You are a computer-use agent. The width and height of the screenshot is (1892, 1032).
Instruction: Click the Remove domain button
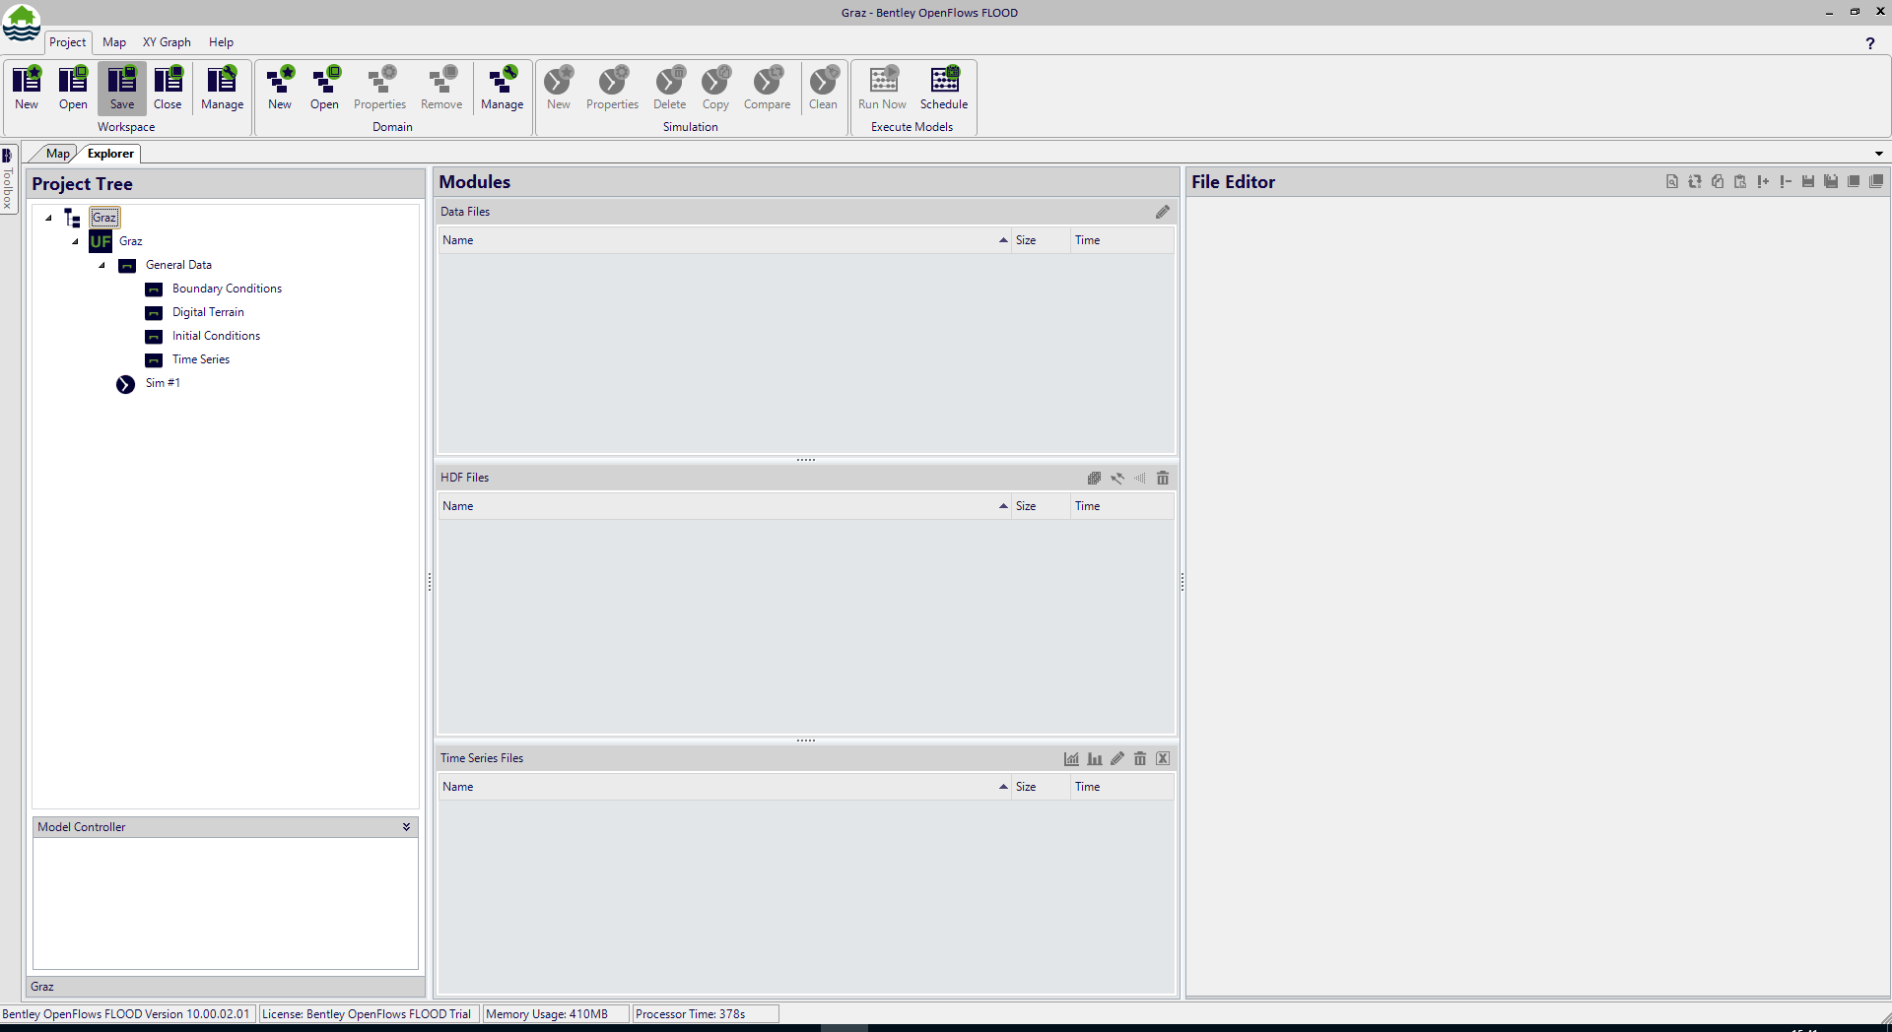tap(441, 88)
